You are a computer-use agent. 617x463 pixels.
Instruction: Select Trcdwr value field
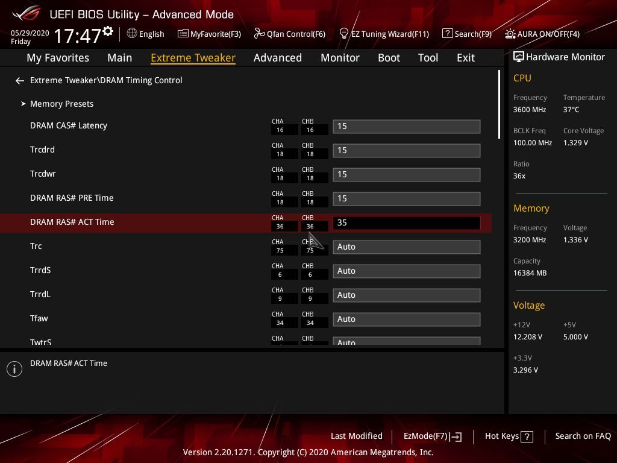click(x=407, y=174)
